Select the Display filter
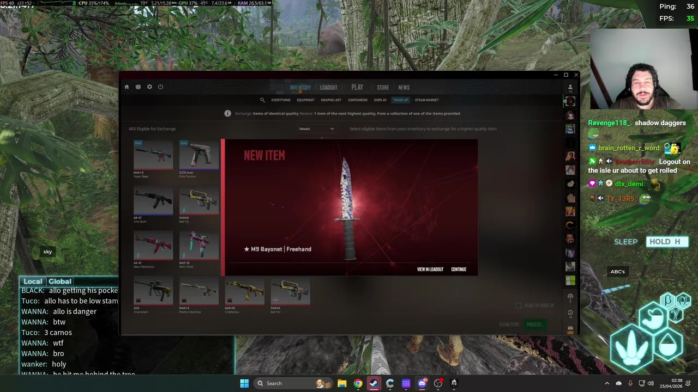The width and height of the screenshot is (698, 392). coord(380,100)
